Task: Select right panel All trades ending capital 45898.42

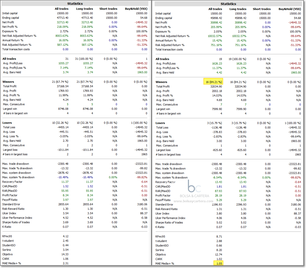Action: pyautogui.click(x=216, y=18)
